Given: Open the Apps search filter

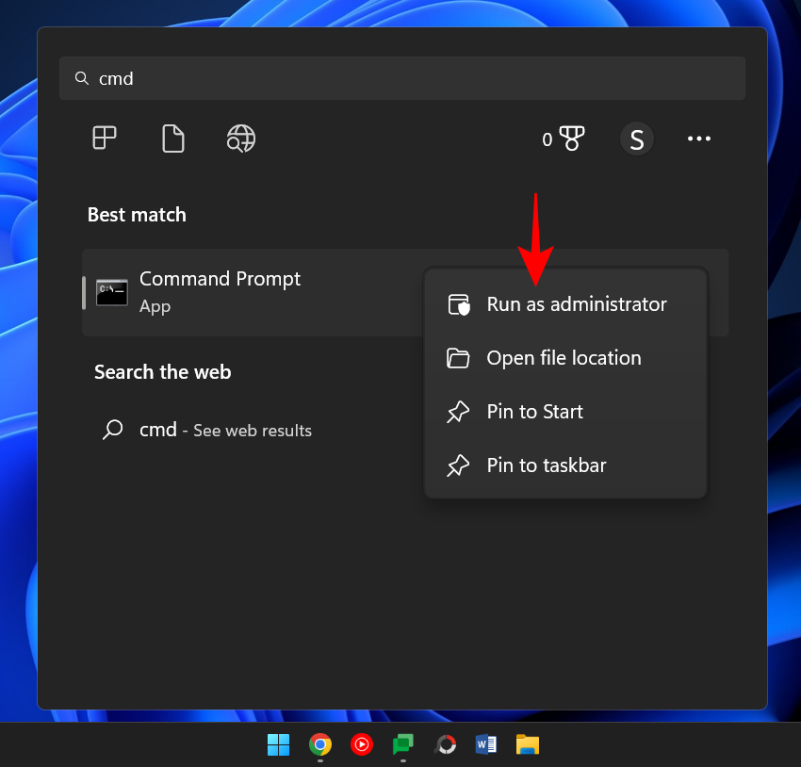Looking at the screenshot, I should click(x=104, y=139).
